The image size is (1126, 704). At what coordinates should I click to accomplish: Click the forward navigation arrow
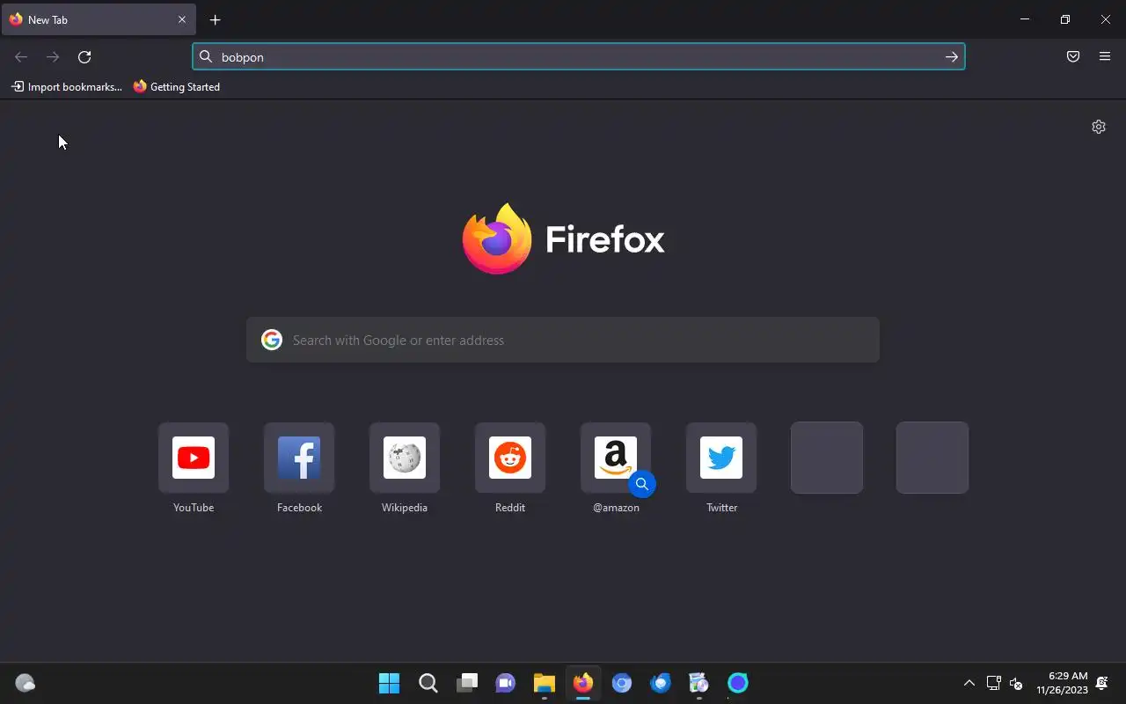(x=53, y=57)
